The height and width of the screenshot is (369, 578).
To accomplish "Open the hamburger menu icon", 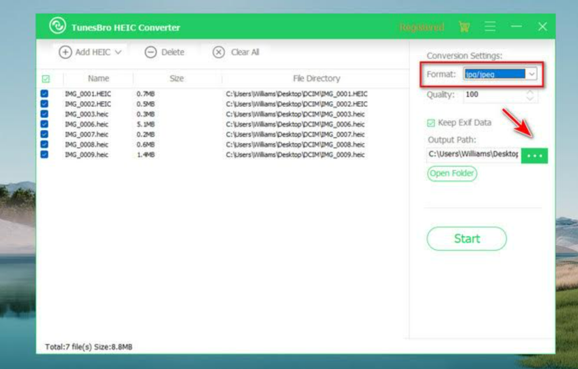I will (490, 26).
